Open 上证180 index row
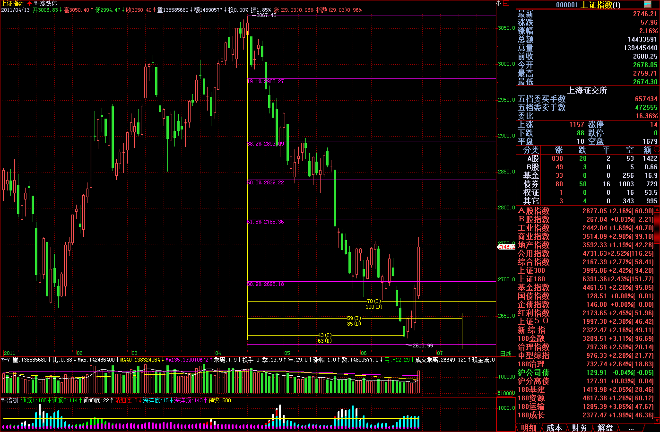660x432 pixels. tap(531, 279)
